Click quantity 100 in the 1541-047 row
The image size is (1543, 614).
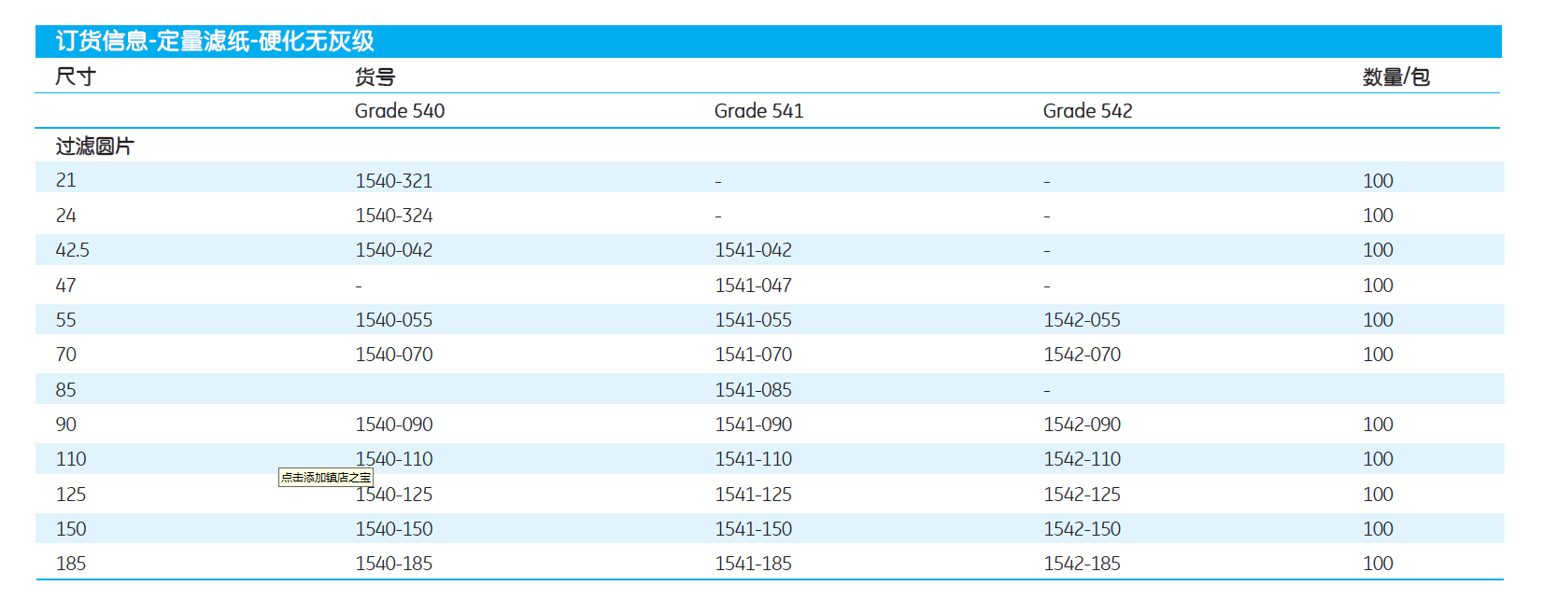click(1378, 286)
